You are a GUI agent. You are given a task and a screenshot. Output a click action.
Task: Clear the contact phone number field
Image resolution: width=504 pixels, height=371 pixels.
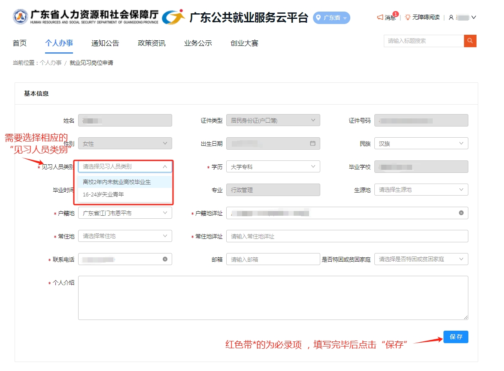point(165,259)
